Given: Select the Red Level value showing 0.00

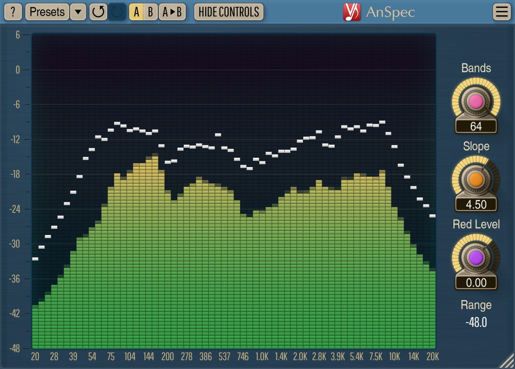Looking at the screenshot, I should pos(476,283).
